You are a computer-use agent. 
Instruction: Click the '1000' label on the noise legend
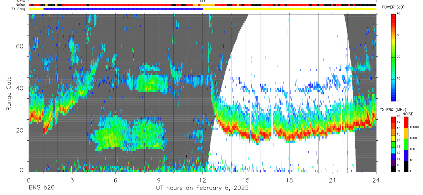pyautogui.click(x=414, y=138)
